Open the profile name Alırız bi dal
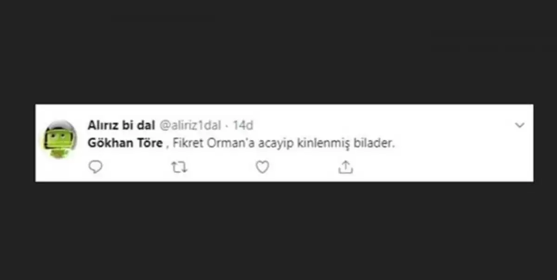The height and width of the screenshot is (280, 557). coord(121,125)
